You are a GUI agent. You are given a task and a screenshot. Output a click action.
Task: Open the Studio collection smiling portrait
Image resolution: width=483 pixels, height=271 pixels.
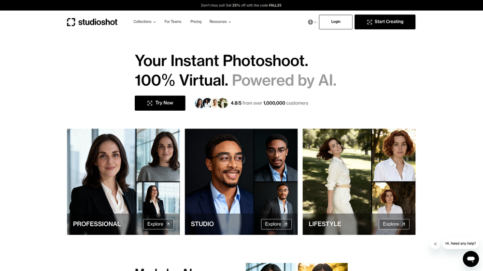219,171
